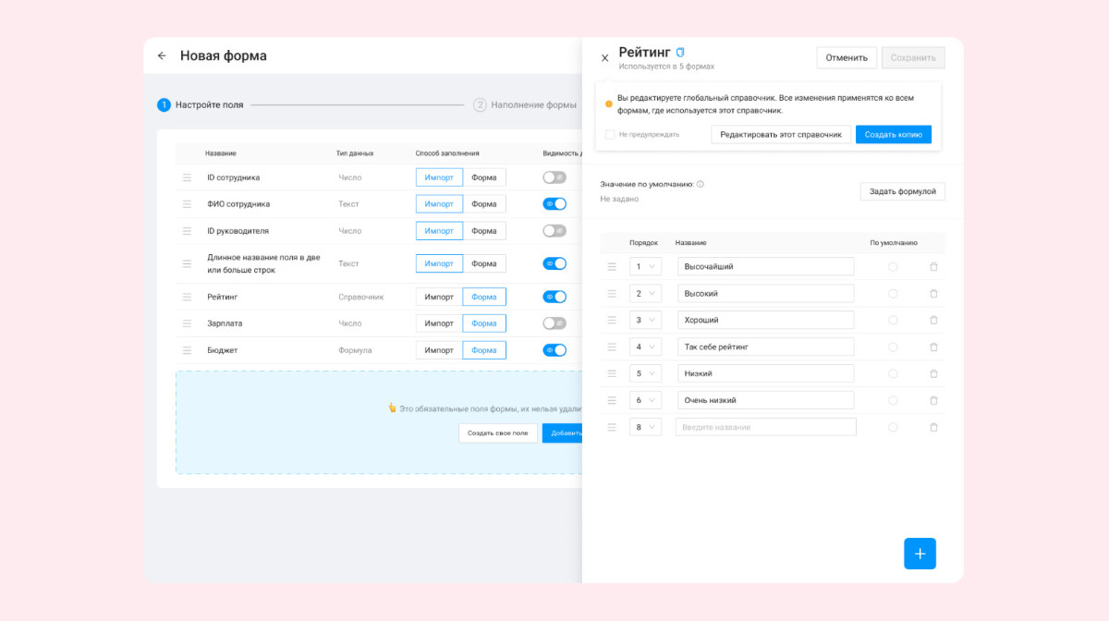Toggle visibility for ID сотрудника
The image size is (1109, 621).
[x=554, y=177]
